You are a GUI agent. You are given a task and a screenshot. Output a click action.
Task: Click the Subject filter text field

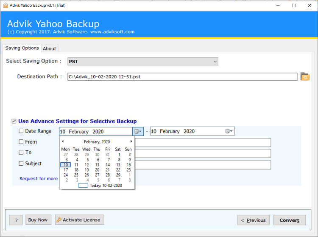point(203,165)
